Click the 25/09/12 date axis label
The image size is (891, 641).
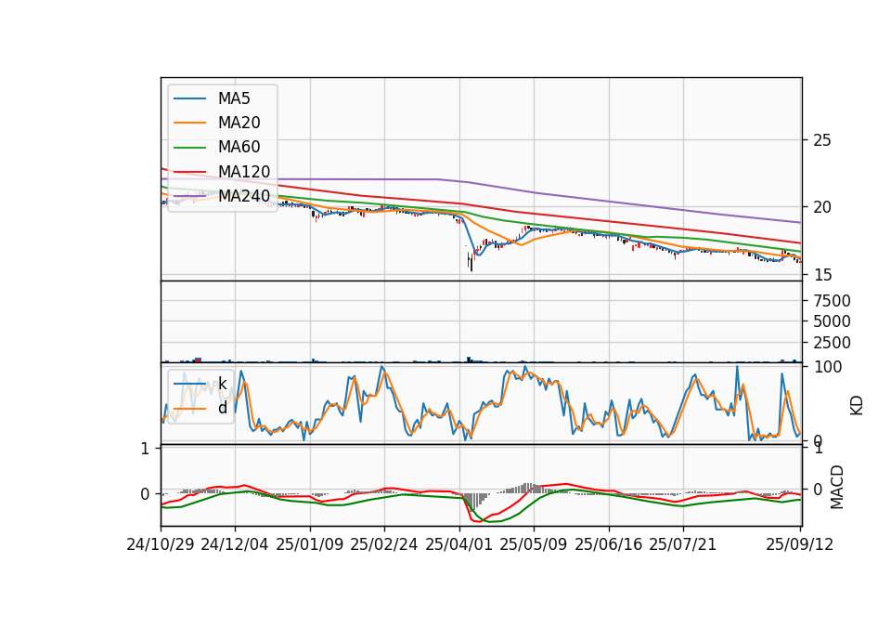(799, 544)
